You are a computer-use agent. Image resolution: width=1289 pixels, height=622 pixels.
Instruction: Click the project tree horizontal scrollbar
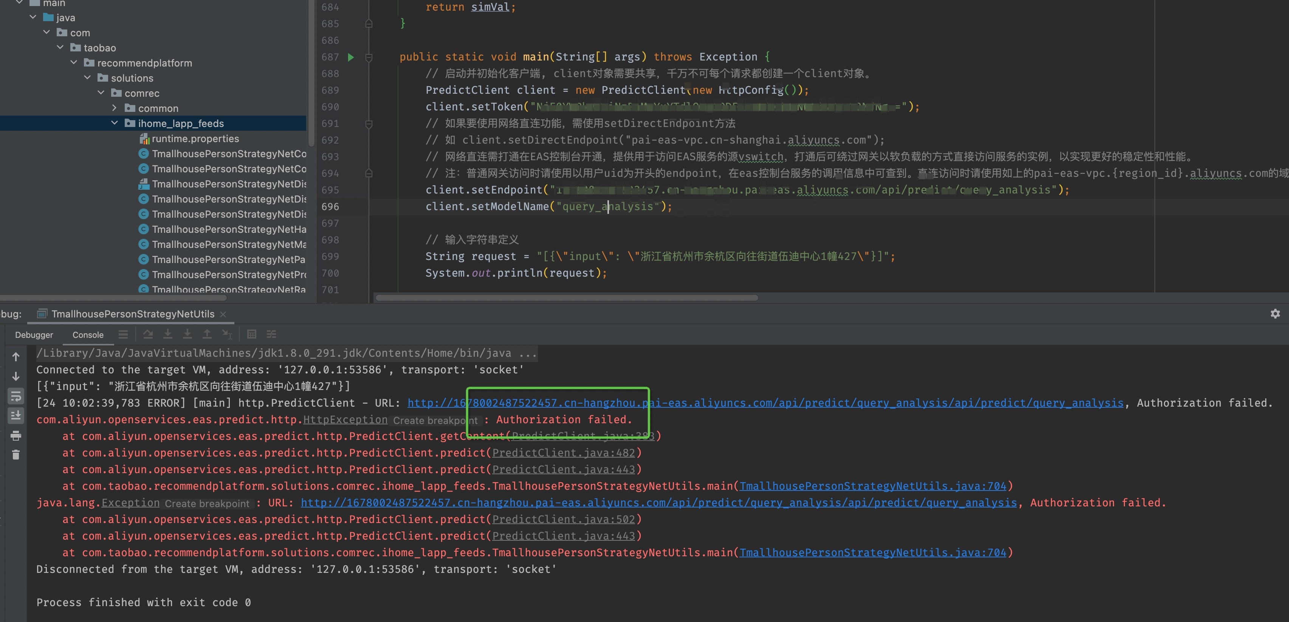(113, 298)
